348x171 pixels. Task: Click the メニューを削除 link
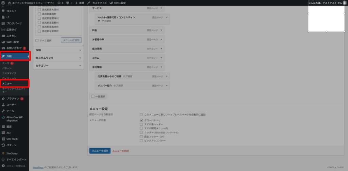pos(121,150)
